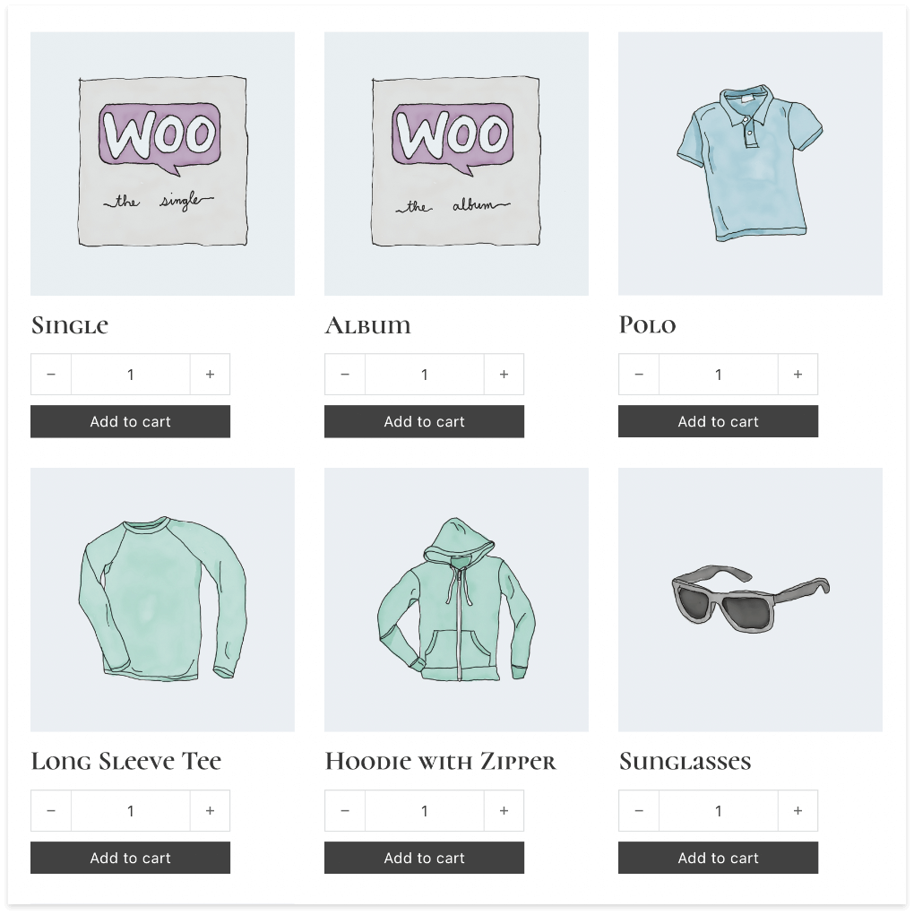Decrease Sunglasses quantity with minus

(x=639, y=810)
